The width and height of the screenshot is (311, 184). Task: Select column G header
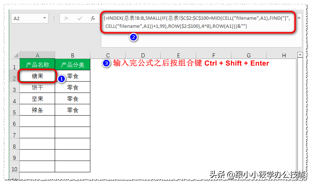249,55
